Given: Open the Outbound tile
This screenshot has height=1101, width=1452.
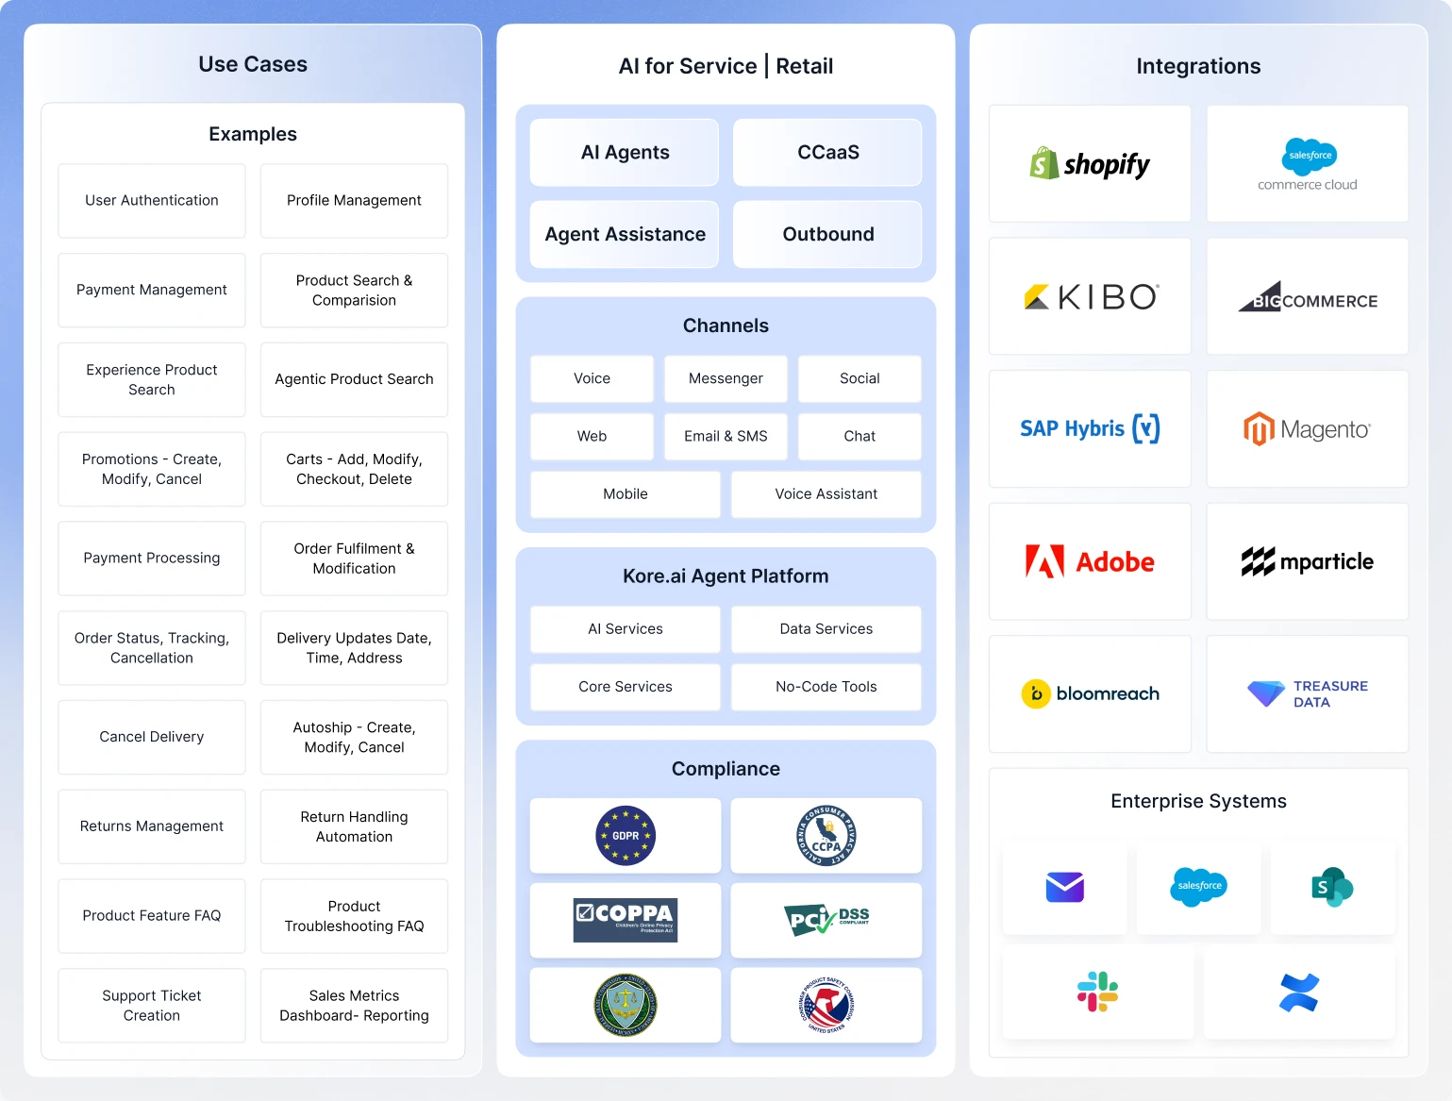Looking at the screenshot, I should (827, 234).
